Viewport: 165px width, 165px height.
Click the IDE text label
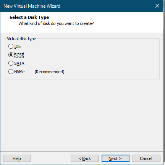18,46
